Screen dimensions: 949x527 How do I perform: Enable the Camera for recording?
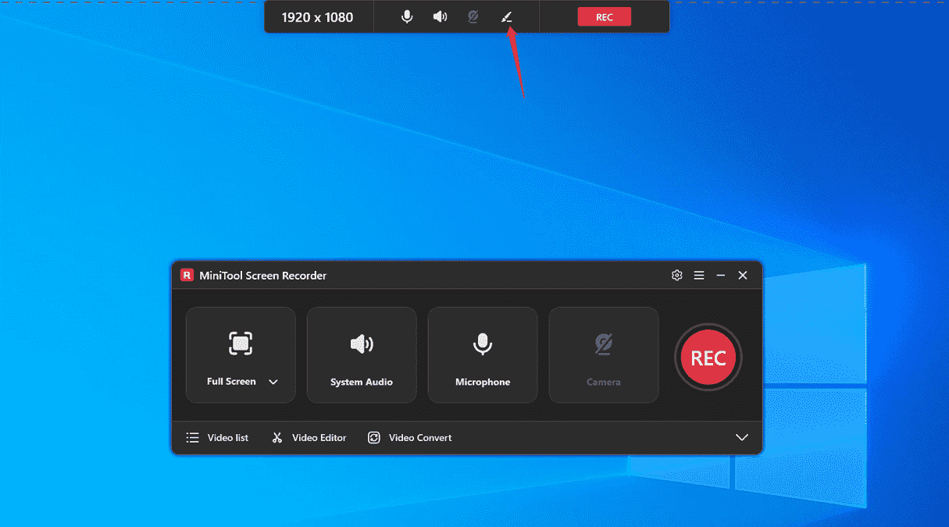pyautogui.click(x=603, y=355)
